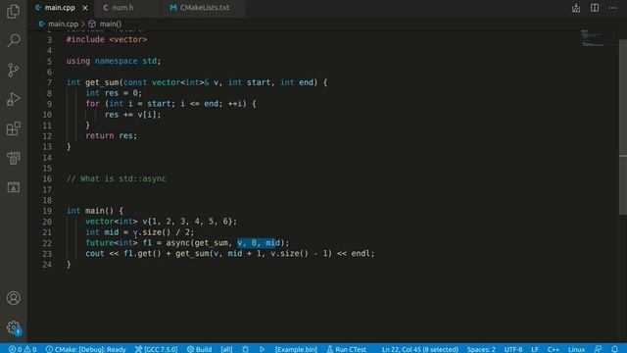Click on "vector<int> v{1, 2, 3, 4, 5, 6};"
627x353 pixels.
[x=161, y=222]
